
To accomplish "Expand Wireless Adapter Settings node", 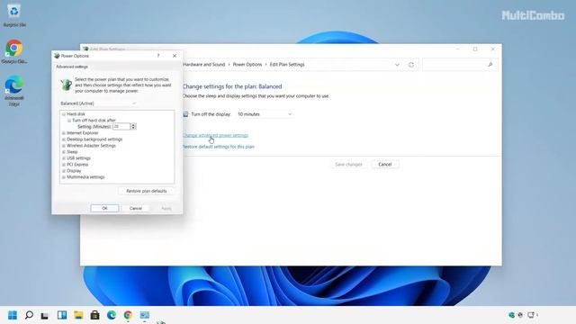I will 64,146.
